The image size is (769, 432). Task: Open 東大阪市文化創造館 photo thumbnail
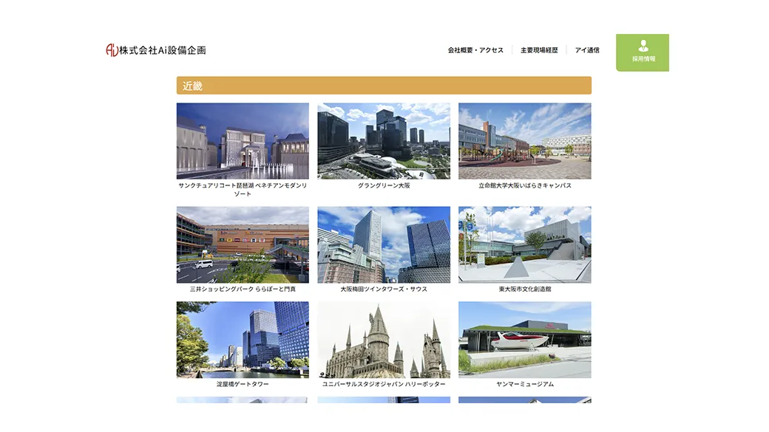click(525, 245)
